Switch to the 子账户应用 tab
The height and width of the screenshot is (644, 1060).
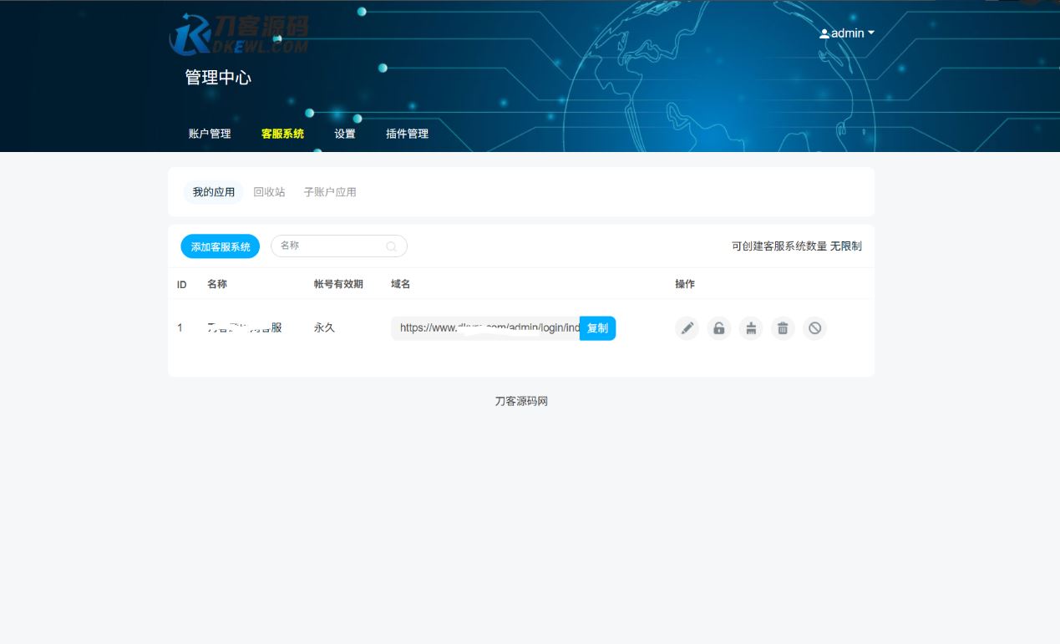[330, 192]
